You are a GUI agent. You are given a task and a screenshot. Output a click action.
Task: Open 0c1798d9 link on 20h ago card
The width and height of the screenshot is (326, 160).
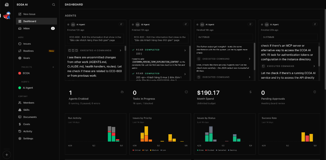tap(289, 37)
